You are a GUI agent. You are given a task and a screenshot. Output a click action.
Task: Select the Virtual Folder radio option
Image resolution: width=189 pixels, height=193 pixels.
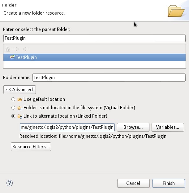pos(13,108)
